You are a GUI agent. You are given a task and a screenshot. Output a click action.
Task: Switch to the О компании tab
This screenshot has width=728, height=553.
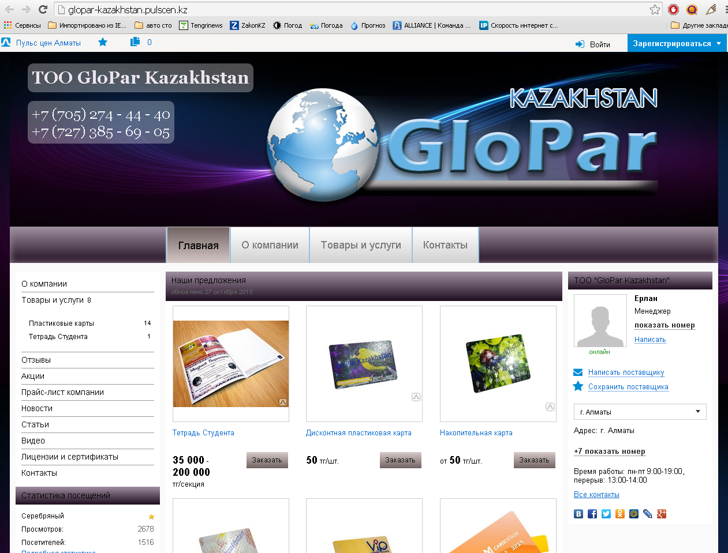(270, 245)
